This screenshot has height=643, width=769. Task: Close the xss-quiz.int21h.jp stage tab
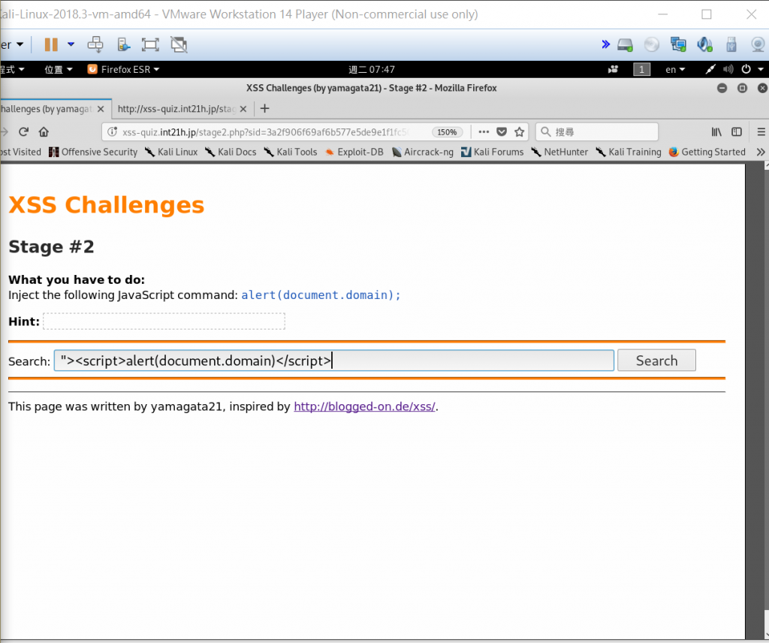point(243,109)
